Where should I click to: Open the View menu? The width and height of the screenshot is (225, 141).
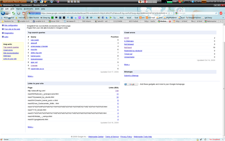click(12, 9)
